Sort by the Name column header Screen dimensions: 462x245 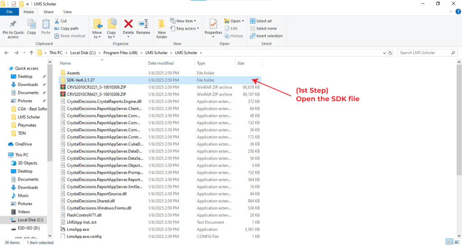[102, 63]
